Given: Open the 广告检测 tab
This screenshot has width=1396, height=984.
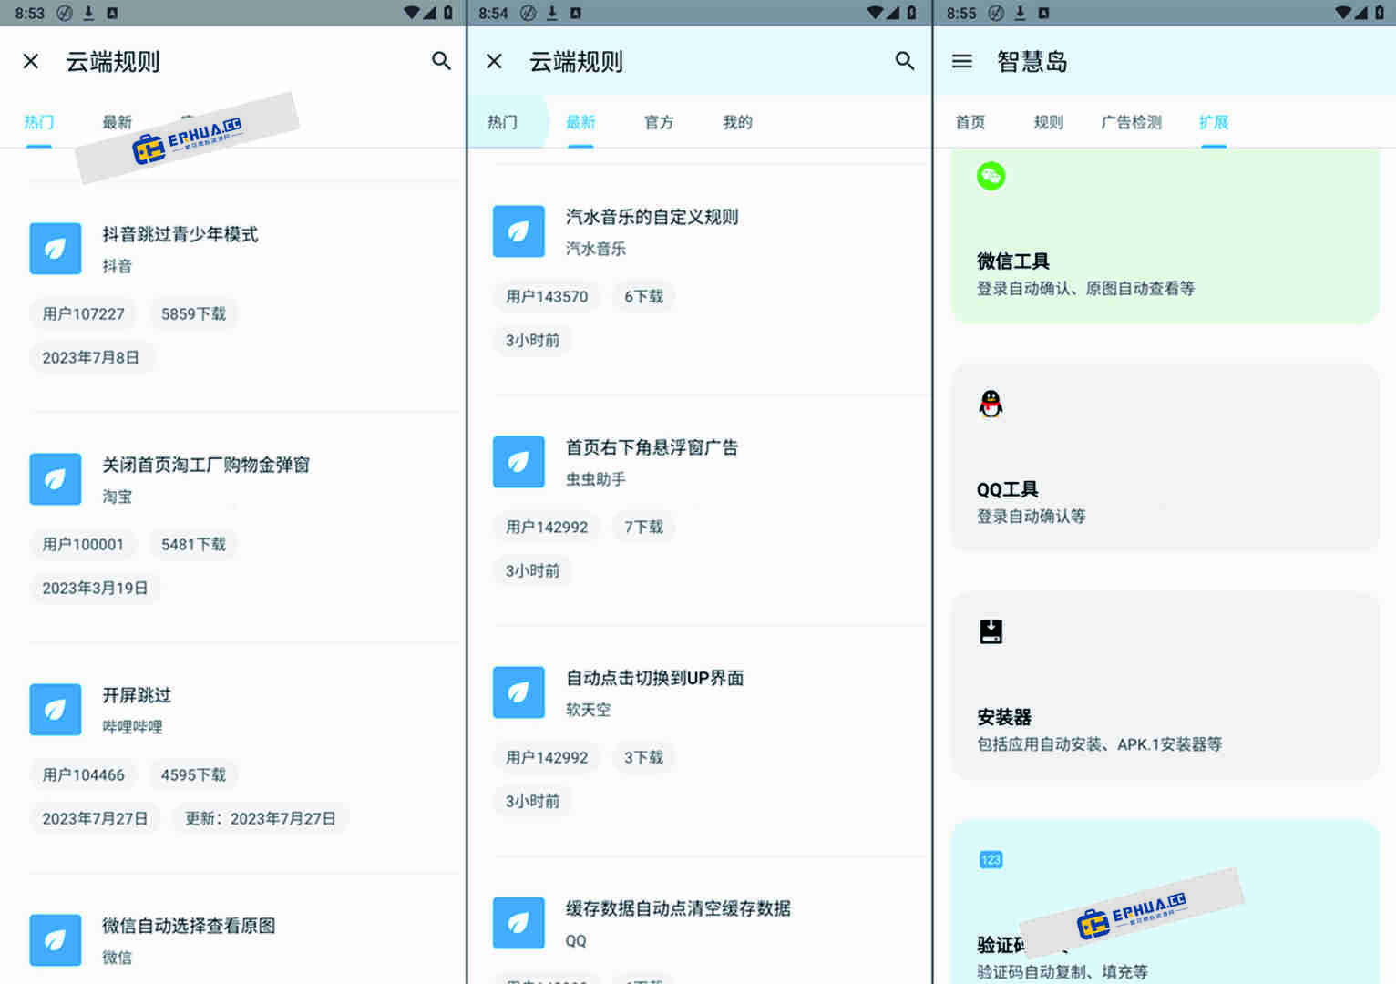Looking at the screenshot, I should point(1131,122).
